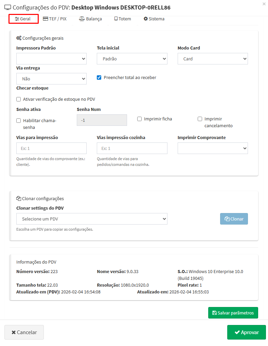The width and height of the screenshot is (268, 346).
Task: Close the PDV settings dialog with X
Action: pos(264,4)
